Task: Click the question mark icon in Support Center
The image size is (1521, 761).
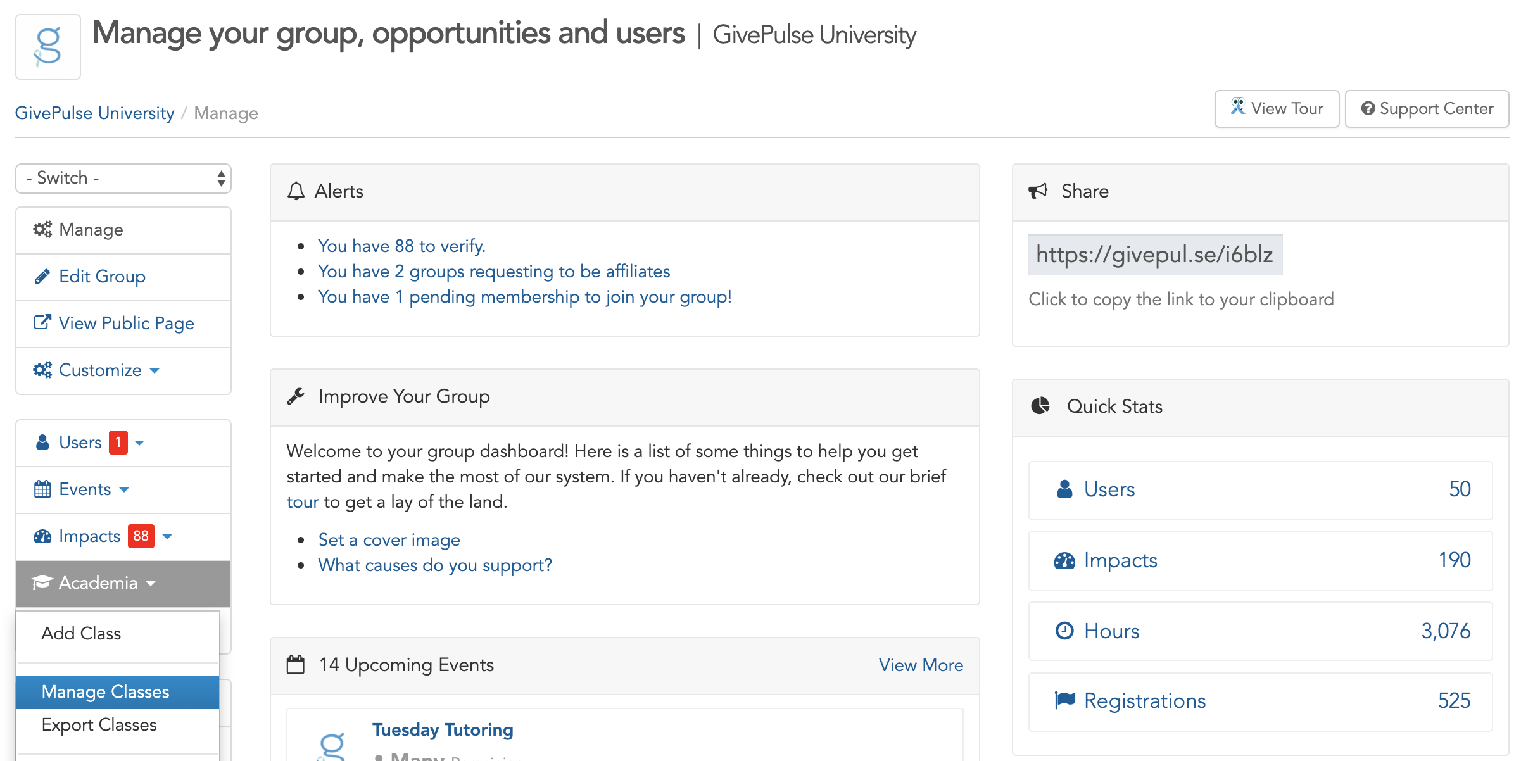Action: tap(1368, 109)
